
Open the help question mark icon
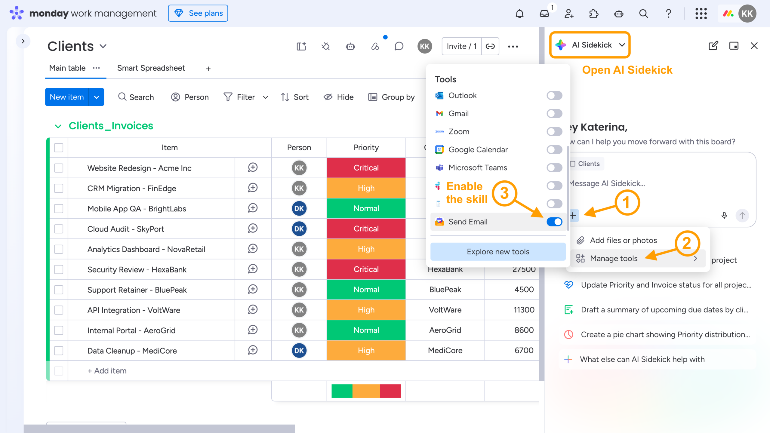point(668,14)
